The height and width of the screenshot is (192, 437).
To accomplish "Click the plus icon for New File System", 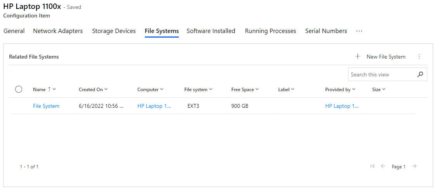I will (x=357, y=57).
